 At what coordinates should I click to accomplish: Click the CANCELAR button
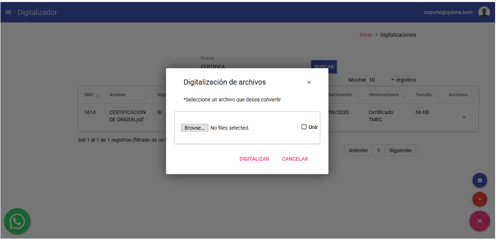click(x=295, y=159)
